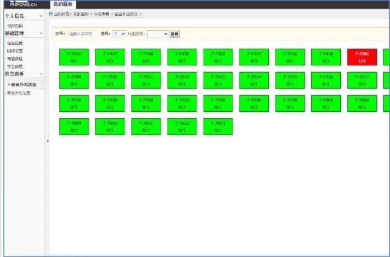The width and height of the screenshot is (390, 257).
Task: Collapse the 基础管理 sidebar section
Action: coord(41,33)
